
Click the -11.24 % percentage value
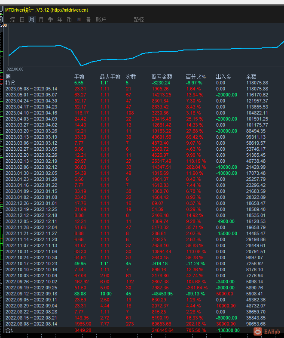click(x=195, y=264)
